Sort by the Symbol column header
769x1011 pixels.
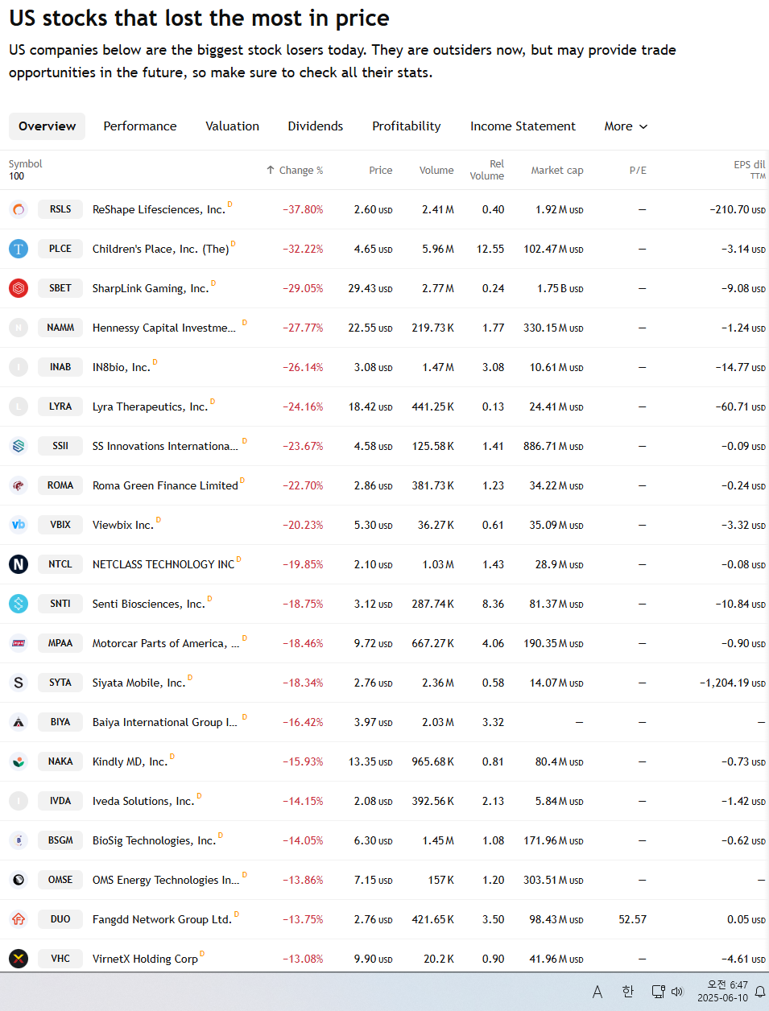pos(26,164)
